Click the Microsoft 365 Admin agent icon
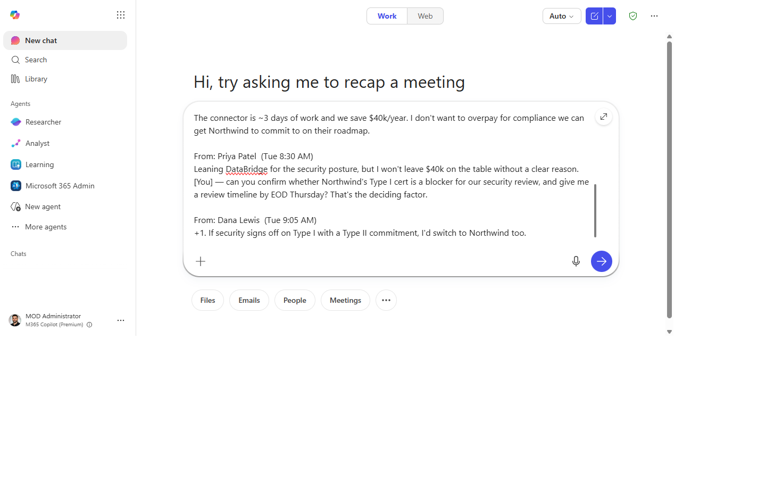Viewport: 766px width, 479px height. pos(16,186)
